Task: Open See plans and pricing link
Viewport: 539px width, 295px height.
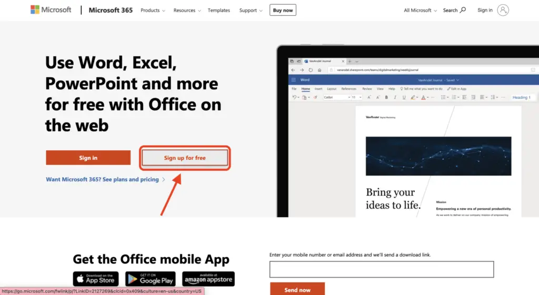Action: point(105,179)
